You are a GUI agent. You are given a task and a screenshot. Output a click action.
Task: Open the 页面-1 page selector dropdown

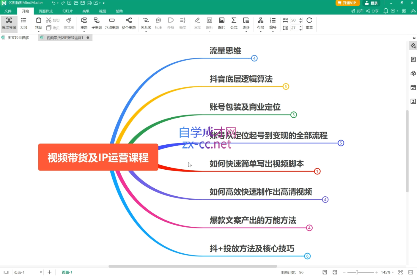41,272
